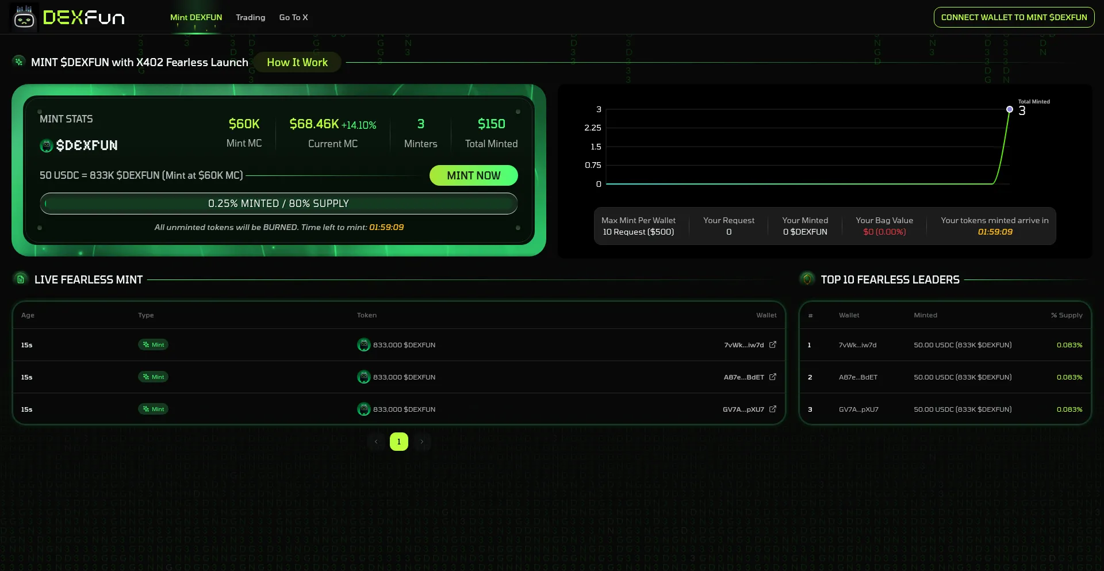The image size is (1104, 571).
Task: Click the $DEXFUN token icon in Mint Stats
Action: (x=47, y=146)
